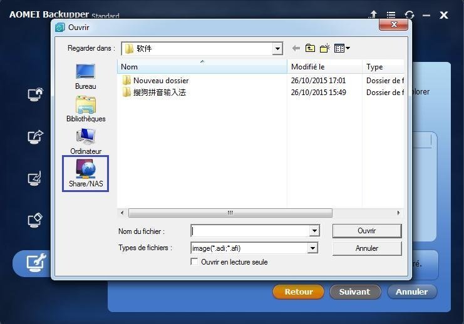Go up one folder level
The width and height of the screenshot is (464, 324).
pyautogui.click(x=310, y=48)
